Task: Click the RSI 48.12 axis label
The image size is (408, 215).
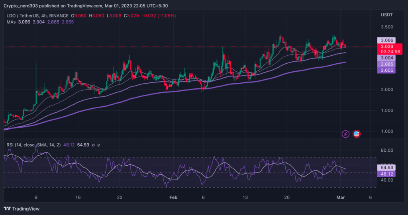Action: point(386,174)
